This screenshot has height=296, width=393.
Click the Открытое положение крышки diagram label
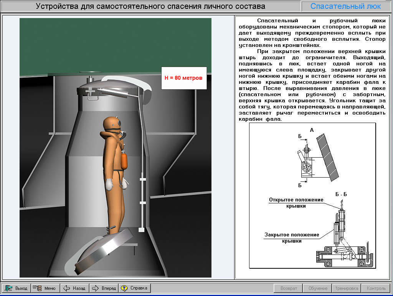point(296,203)
